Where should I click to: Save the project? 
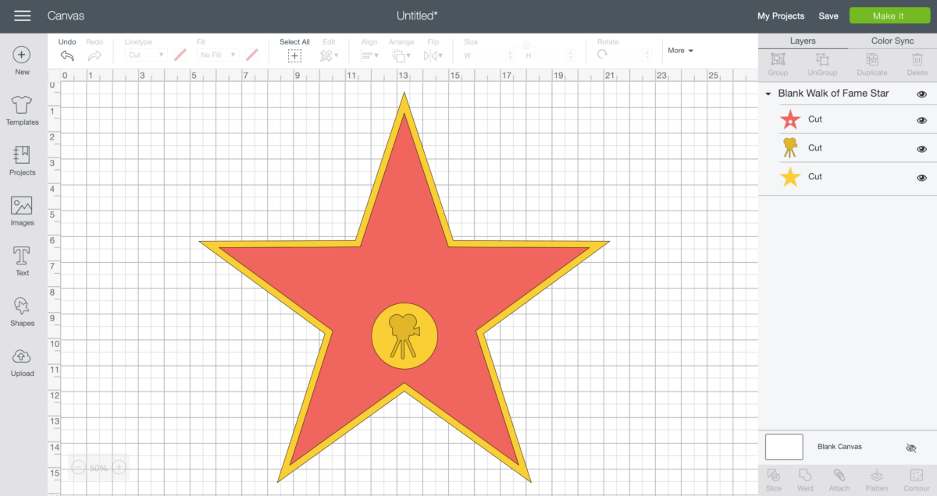point(828,16)
